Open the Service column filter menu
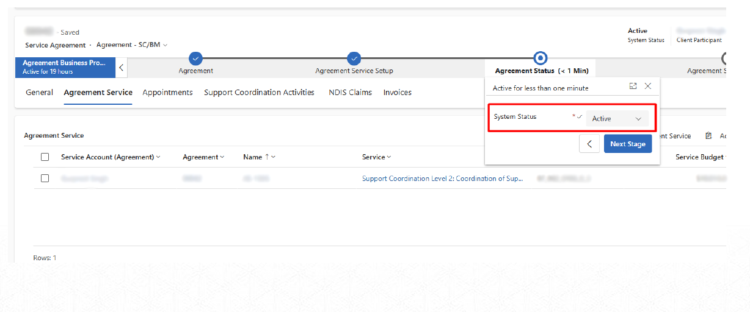Image resolution: width=750 pixels, height=312 pixels. click(388, 157)
